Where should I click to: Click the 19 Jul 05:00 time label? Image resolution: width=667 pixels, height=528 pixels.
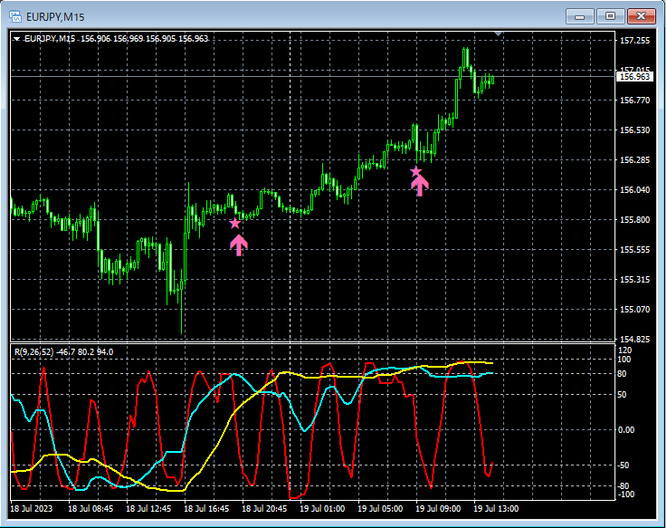click(380, 509)
